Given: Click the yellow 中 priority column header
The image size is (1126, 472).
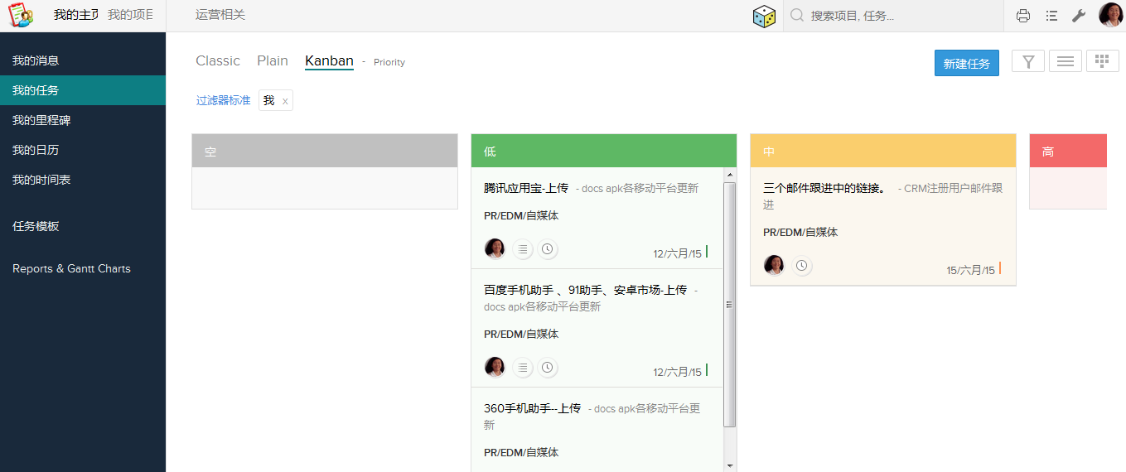Looking at the screenshot, I should [x=883, y=151].
